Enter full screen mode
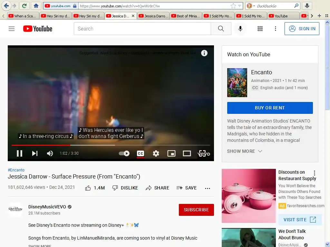The height and width of the screenshot is (247, 330). click(x=202, y=153)
